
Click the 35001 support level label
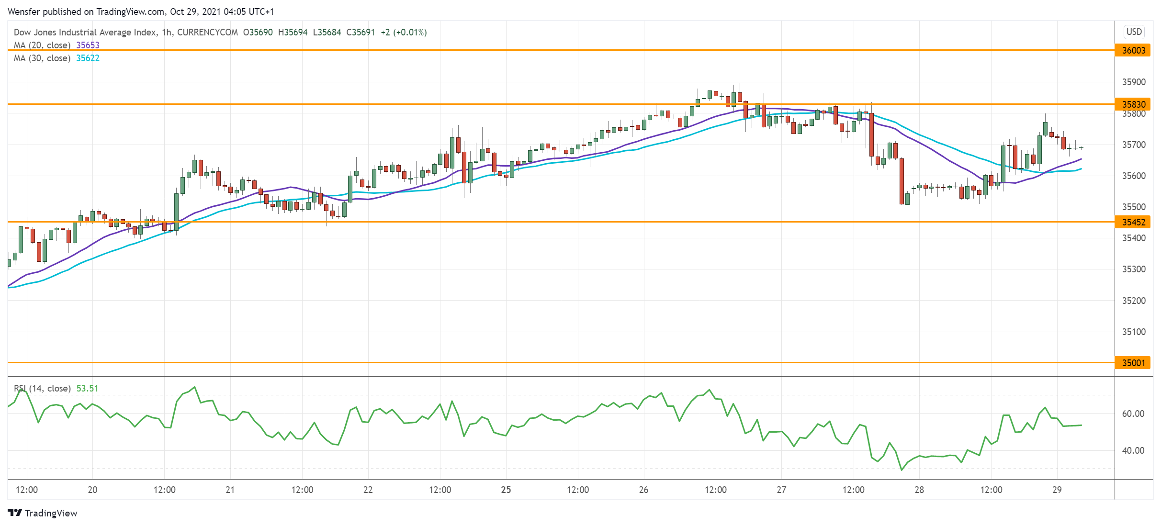click(1133, 363)
